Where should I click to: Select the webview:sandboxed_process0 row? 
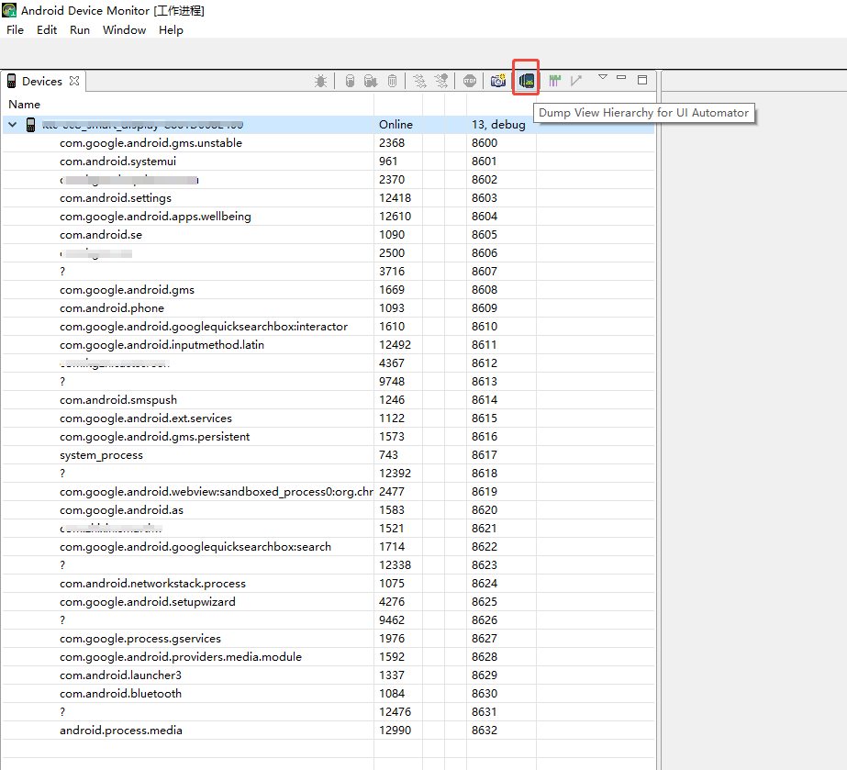[216, 492]
